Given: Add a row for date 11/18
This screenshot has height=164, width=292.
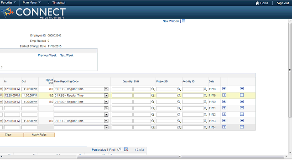Looking at the screenshot, I should [x=224, y=89].
